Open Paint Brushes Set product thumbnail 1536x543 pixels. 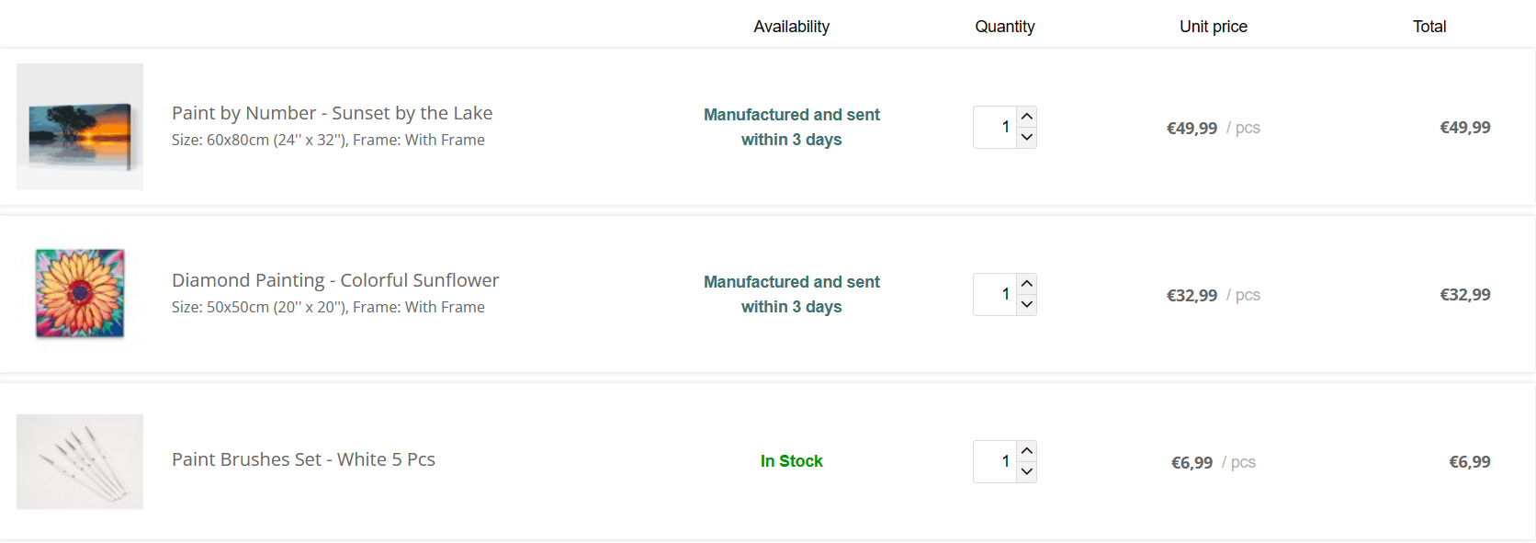click(x=80, y=461)
